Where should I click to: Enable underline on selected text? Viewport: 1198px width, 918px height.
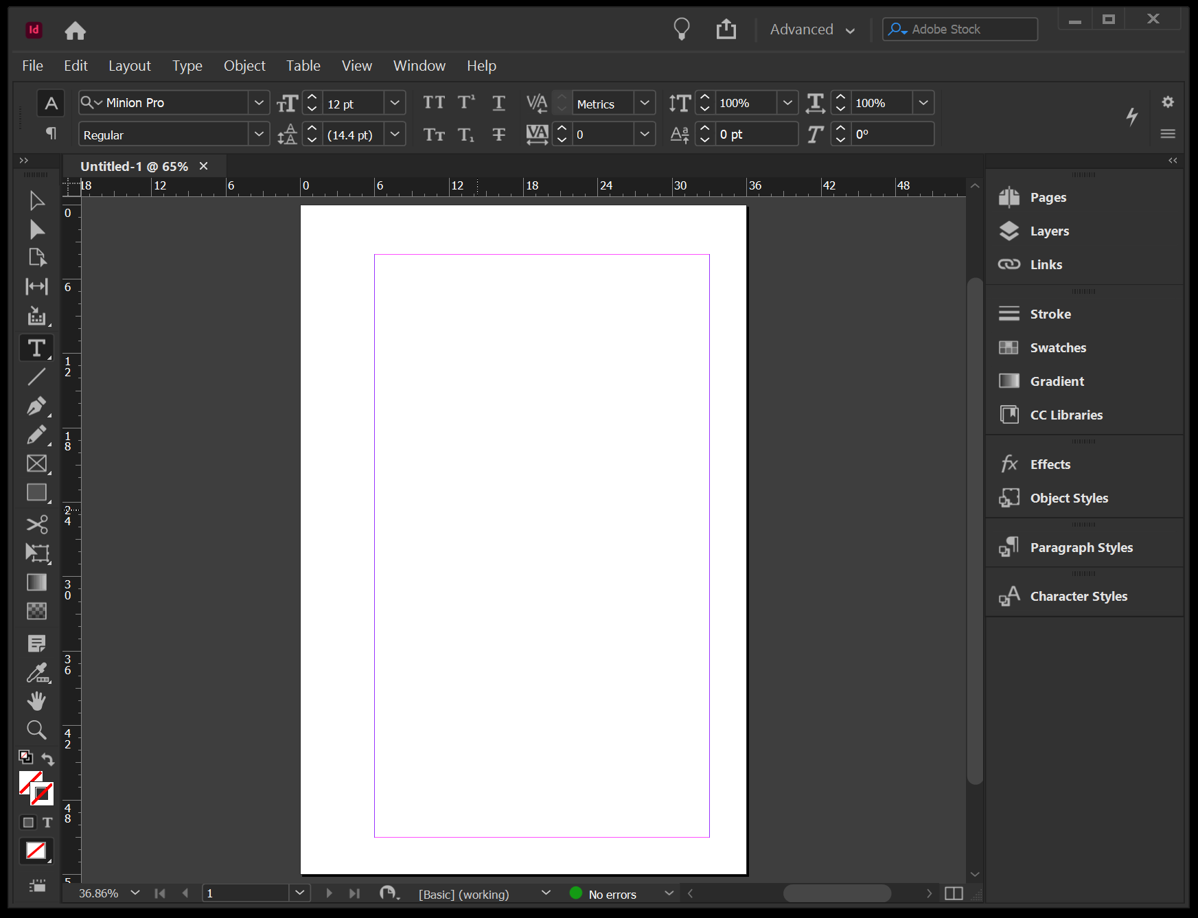click(x=498, y=102)
